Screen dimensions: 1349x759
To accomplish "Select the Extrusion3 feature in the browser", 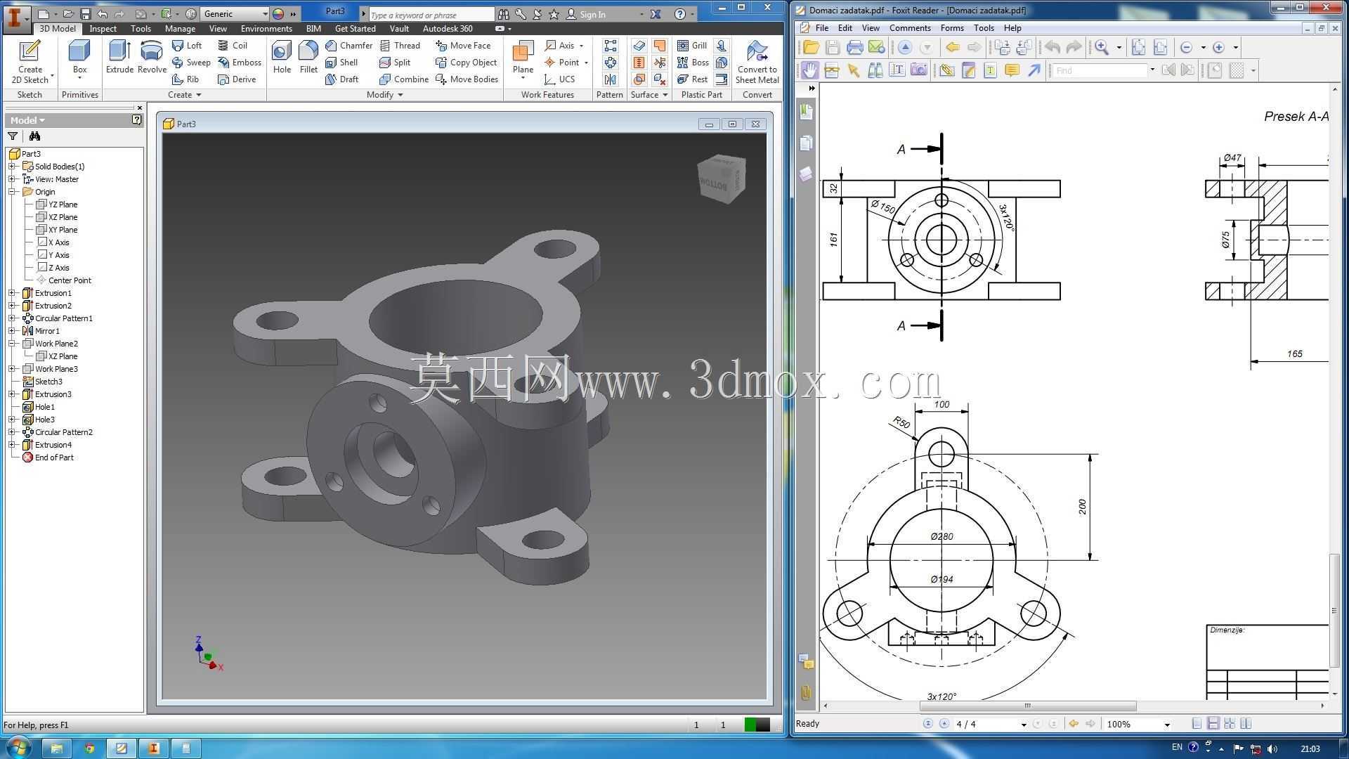I will (53, 394).
